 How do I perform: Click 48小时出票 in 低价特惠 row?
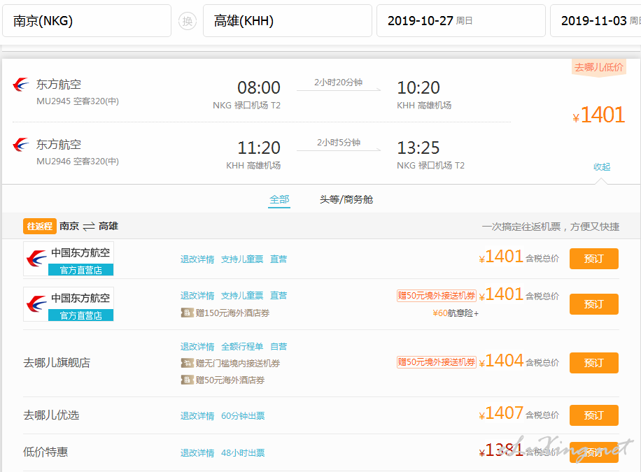point(243,453)
